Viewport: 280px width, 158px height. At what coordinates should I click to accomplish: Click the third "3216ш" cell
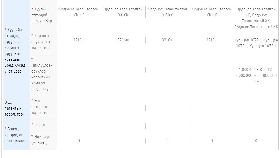click(x=167, y=40)
